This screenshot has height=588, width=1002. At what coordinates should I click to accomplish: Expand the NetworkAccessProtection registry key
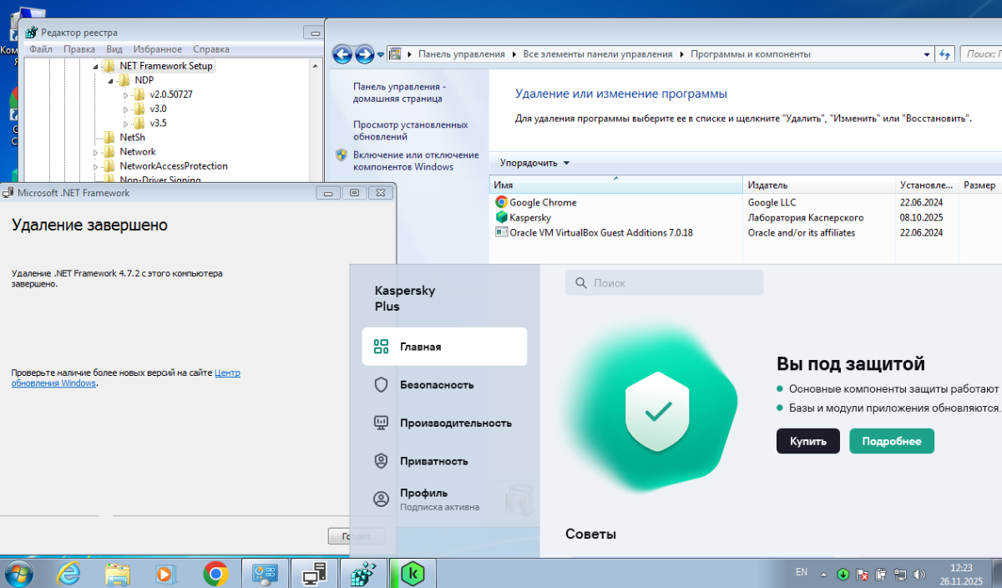pyautogui.click(x=95, y=165)
